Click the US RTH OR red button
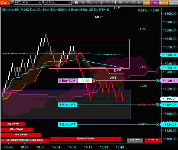The width and height of the screenshot is (178, 150). coord(153,140)
